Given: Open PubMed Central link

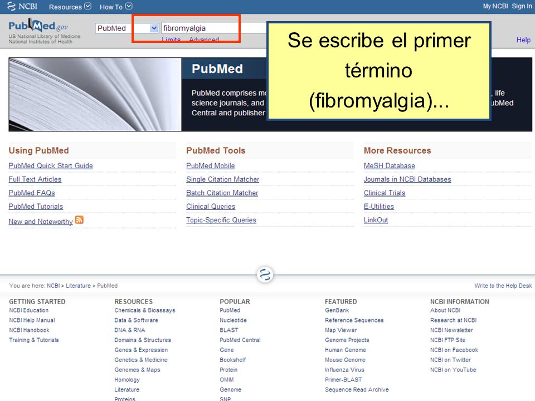Looking at the screenshot, I should [x=240, y=340].
